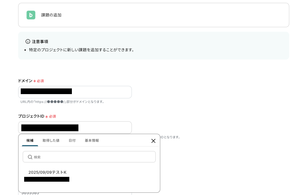This screenshot has height=195, width=304.
Task: Switch to the 取得した値 tab
Action: click(x=51, y=140)
